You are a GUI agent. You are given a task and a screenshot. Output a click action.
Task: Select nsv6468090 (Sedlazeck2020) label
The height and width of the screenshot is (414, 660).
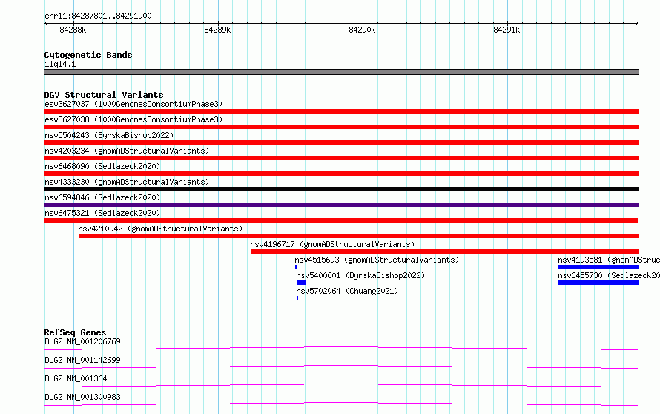pos(102,166)
